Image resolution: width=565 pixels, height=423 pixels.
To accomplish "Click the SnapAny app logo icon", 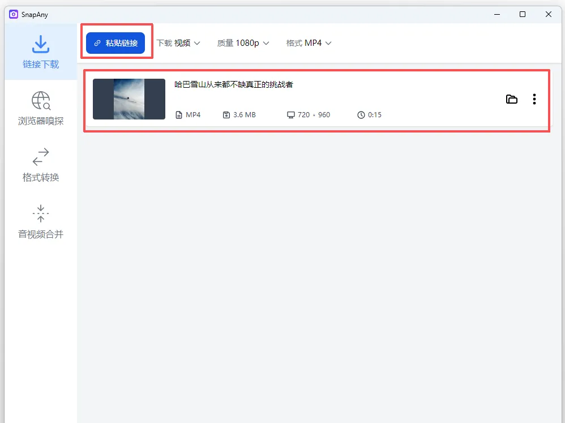I will pyautogui.click(x=14, y=14).
